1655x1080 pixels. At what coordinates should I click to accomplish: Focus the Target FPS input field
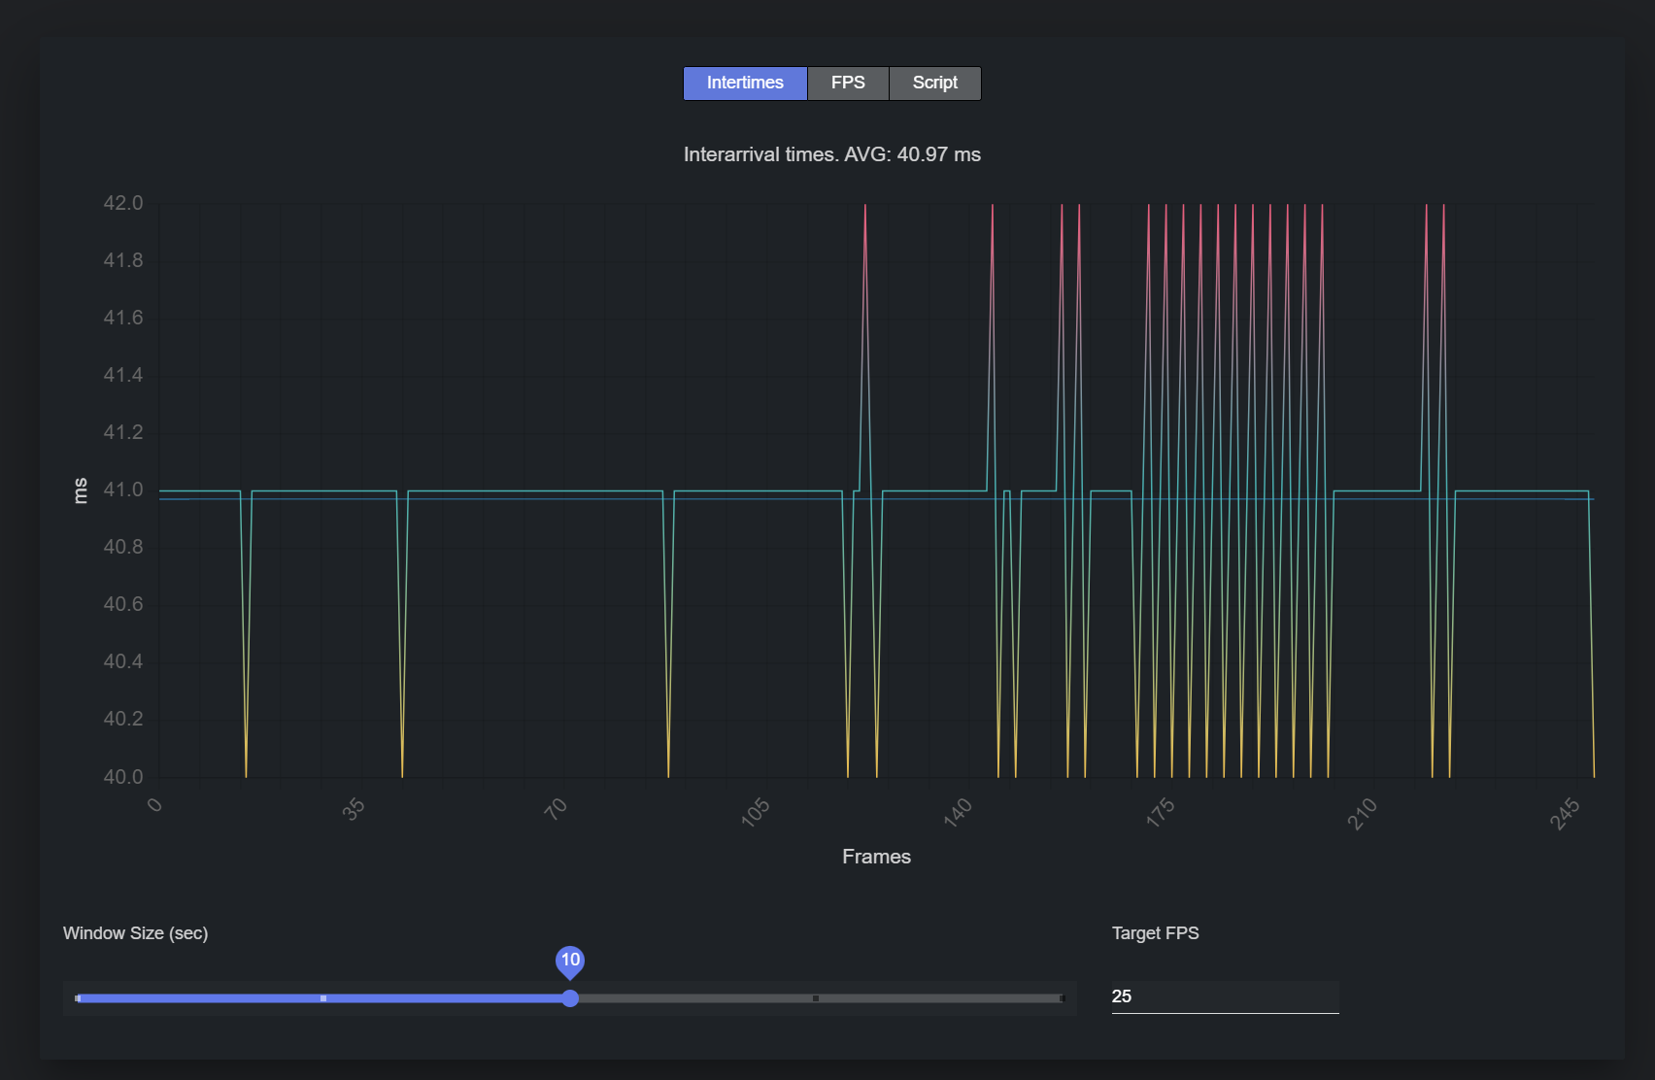coord(1224,996)
